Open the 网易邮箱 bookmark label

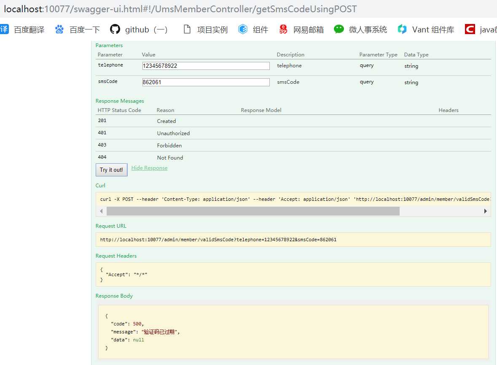pyautogui.click(x=309, y=30)
